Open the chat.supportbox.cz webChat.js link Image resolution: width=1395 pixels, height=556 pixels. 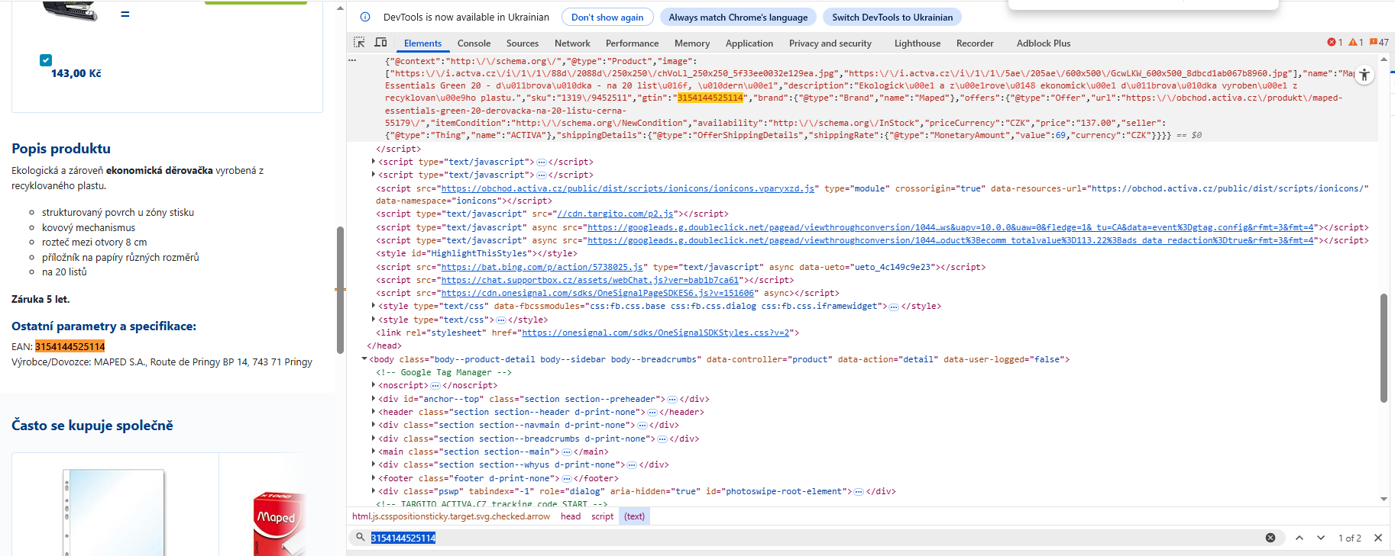coord(591,280)
